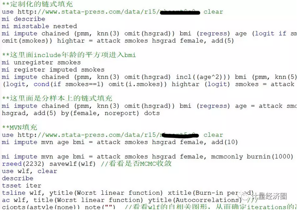Click the comment heading 定制化的链式填充

point(37,4)
